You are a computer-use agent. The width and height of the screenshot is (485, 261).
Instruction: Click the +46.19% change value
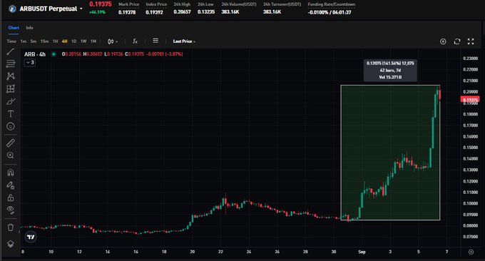point(98,12)
